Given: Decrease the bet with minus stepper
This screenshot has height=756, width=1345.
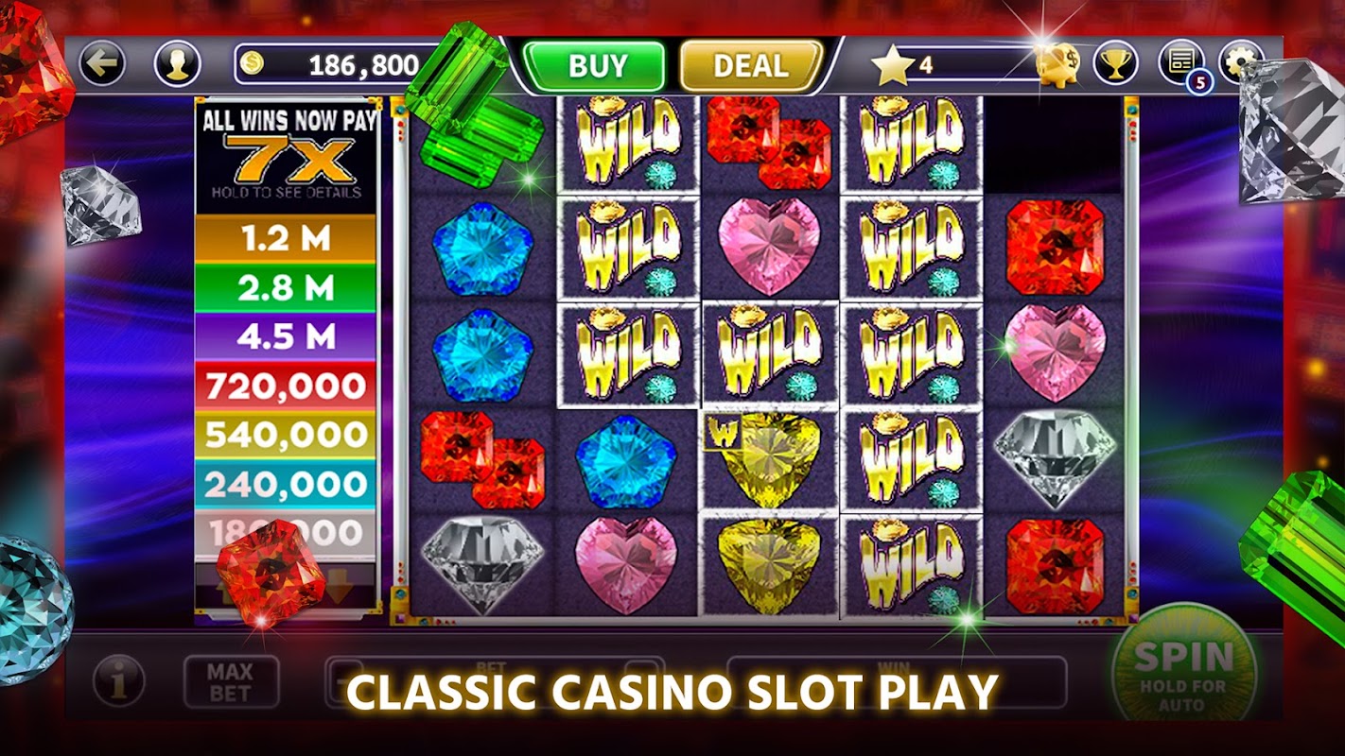Looking at the screenshot, I should tap(343, 679).
